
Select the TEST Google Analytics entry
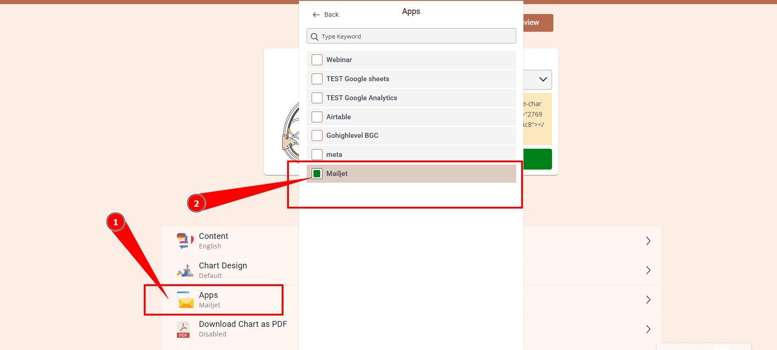coord(362,98)
